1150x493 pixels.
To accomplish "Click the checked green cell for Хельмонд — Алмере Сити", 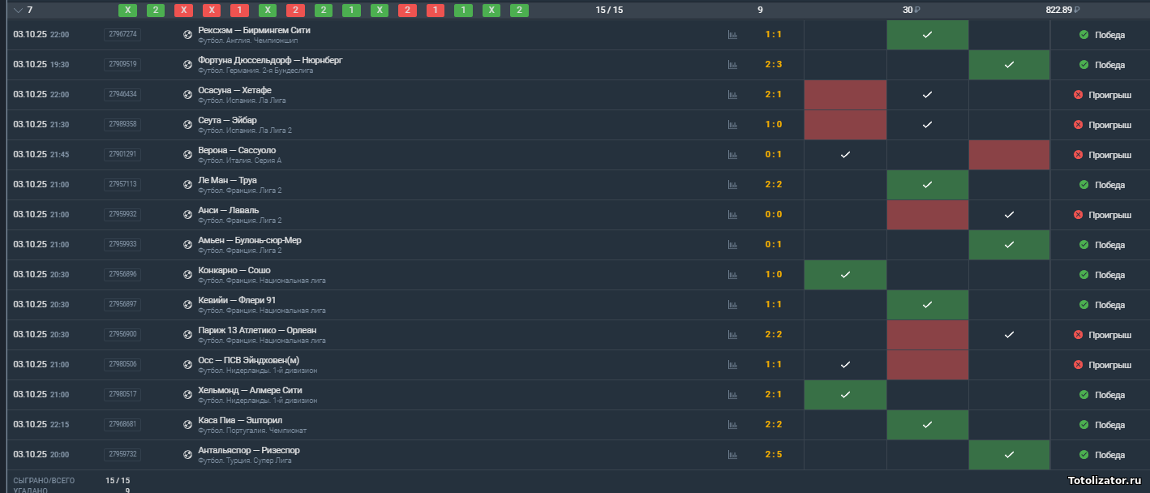I will 845,395.
